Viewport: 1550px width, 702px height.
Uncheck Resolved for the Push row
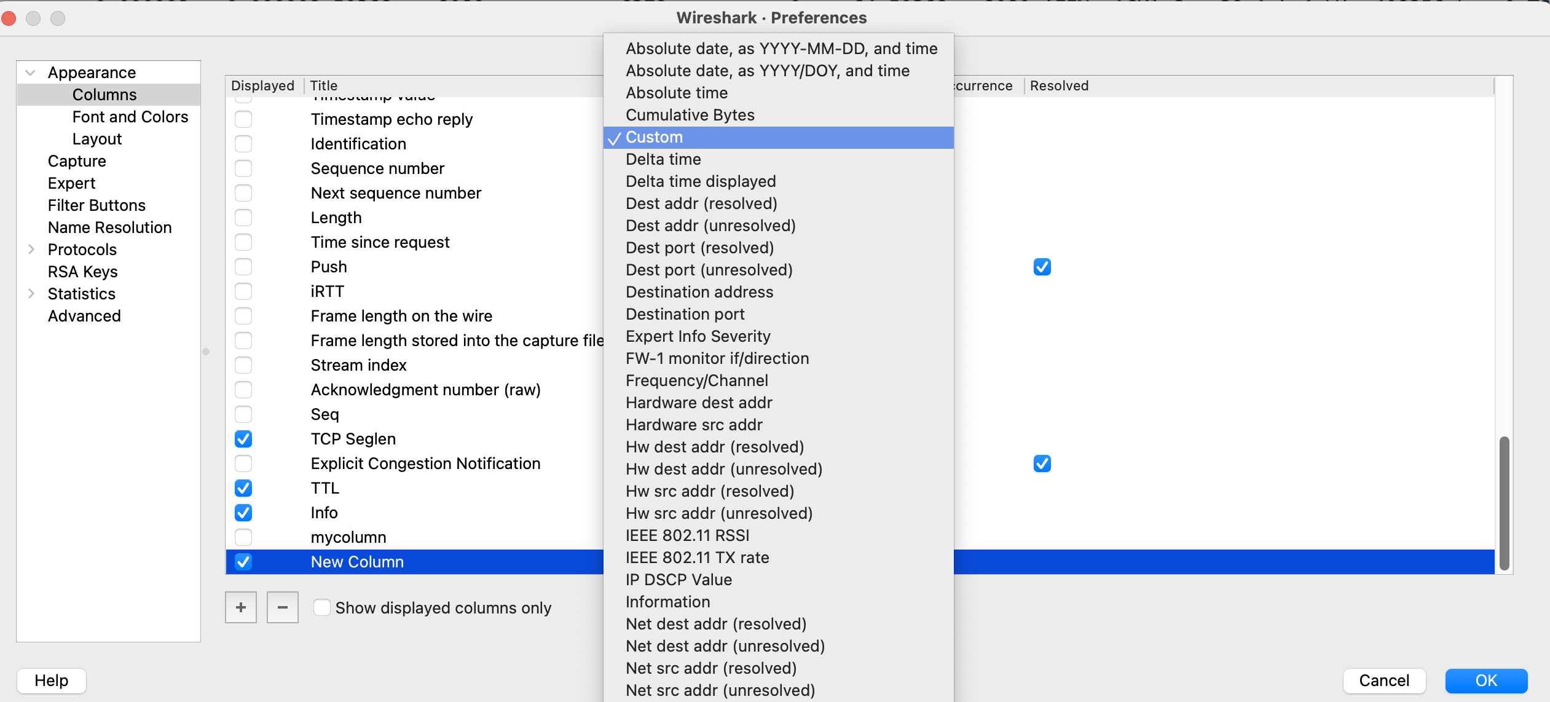coord(1042,267)
